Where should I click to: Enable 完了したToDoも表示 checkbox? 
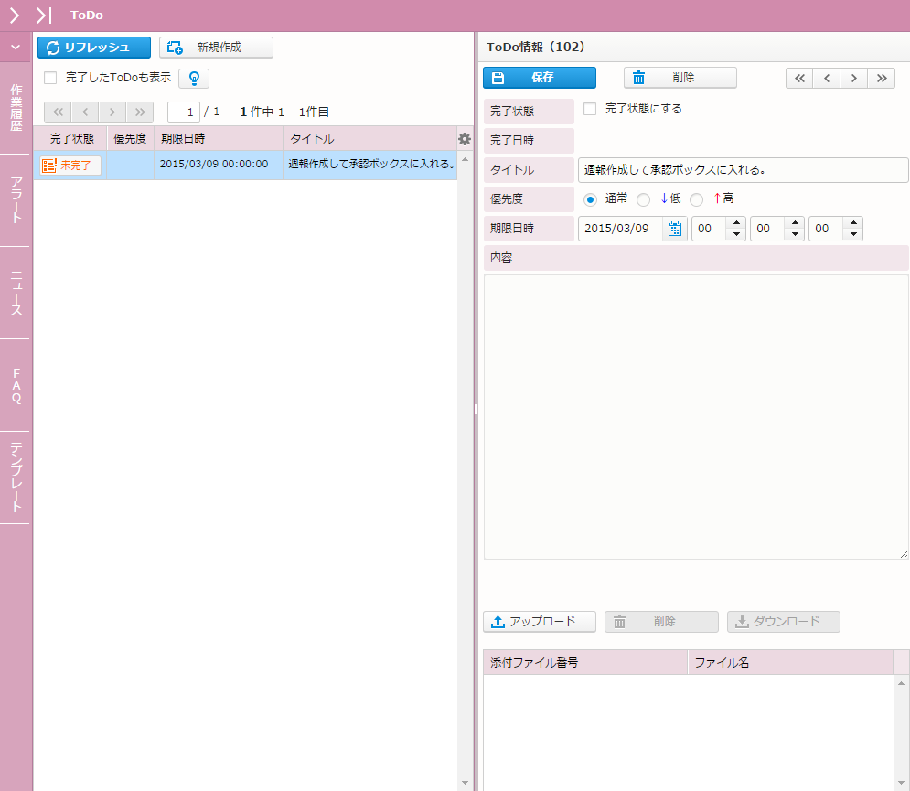(51, 79)
